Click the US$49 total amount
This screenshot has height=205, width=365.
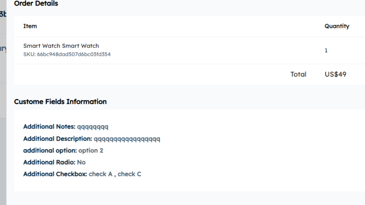coord(335,74)
